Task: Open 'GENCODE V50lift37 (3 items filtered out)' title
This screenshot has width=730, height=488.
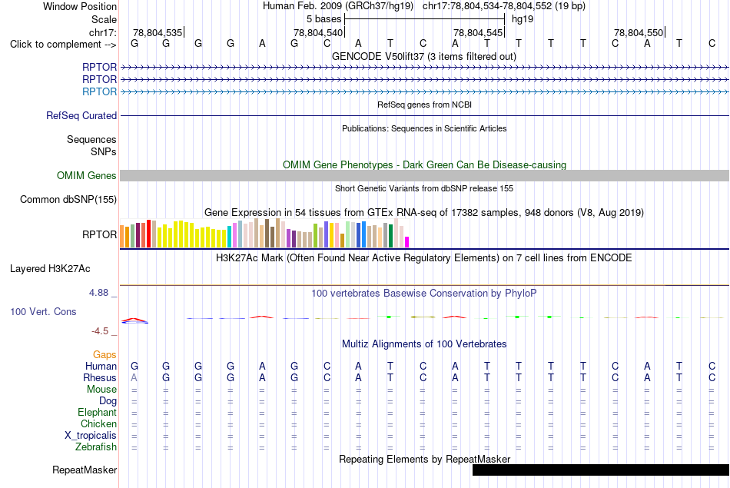Action: click(424, 56)
